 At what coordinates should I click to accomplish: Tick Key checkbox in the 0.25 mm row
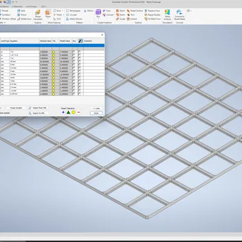74,94
